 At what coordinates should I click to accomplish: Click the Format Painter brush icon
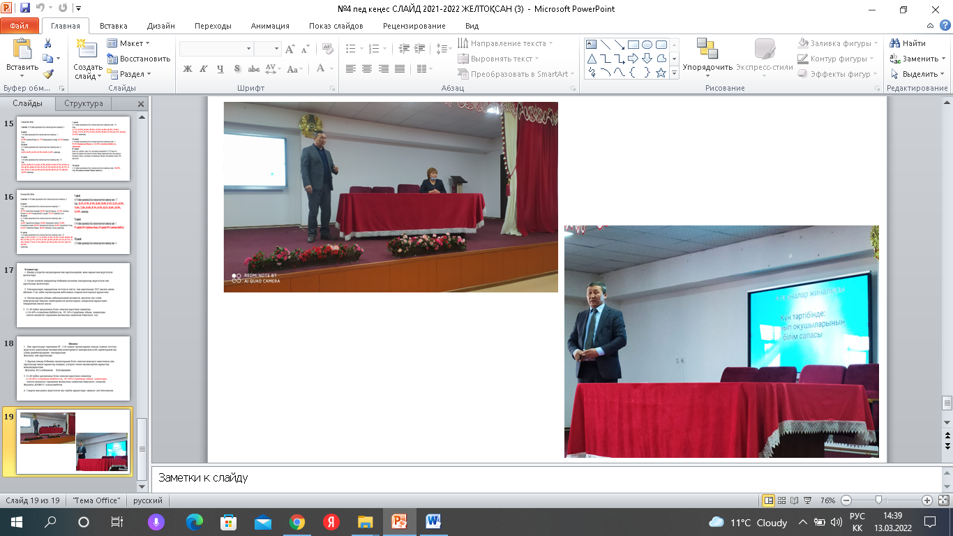point(47,74)
